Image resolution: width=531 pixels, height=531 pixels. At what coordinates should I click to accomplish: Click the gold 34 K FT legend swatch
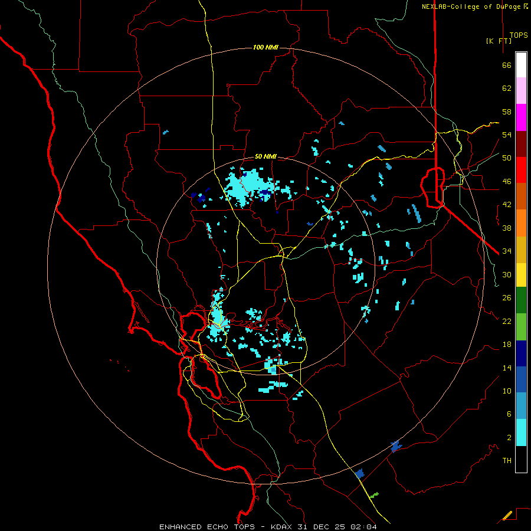pos(521,250)
